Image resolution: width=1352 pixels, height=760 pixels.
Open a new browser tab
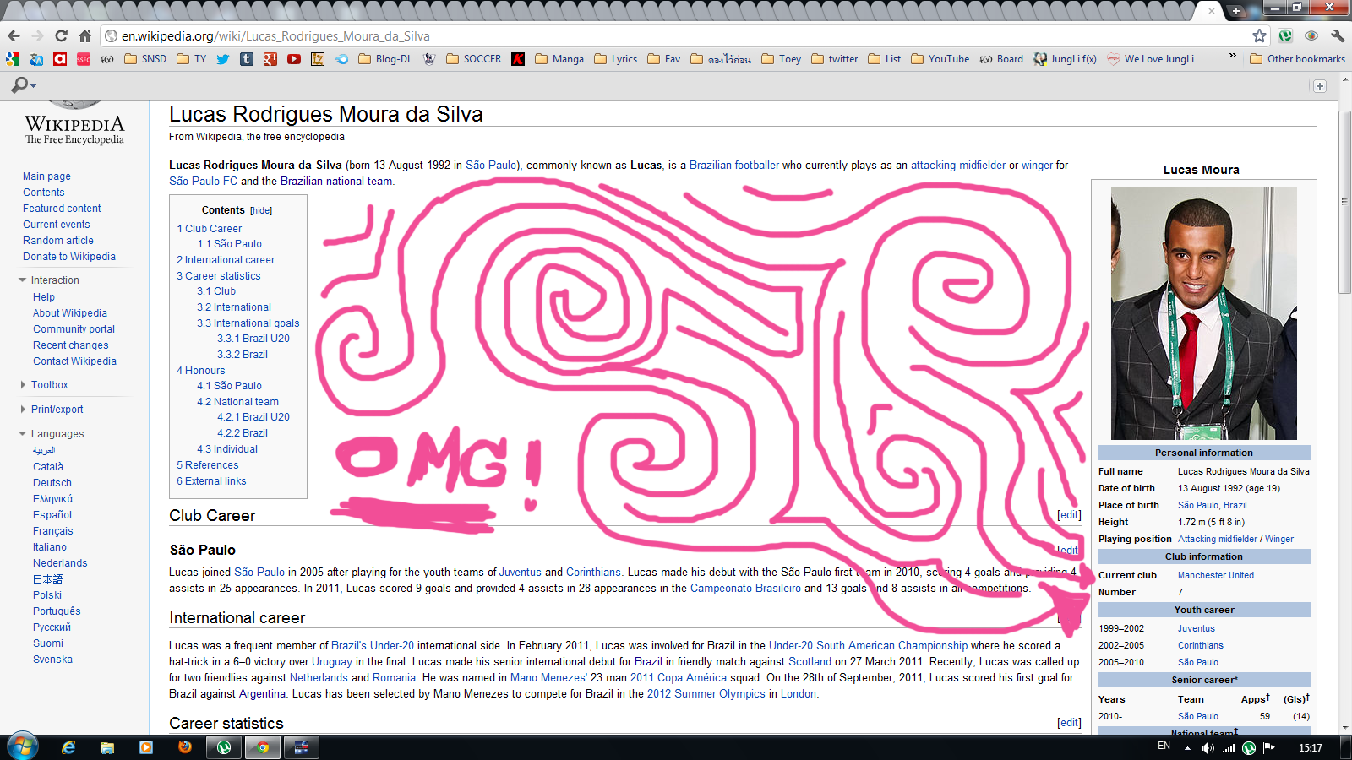coord(1236,11)
